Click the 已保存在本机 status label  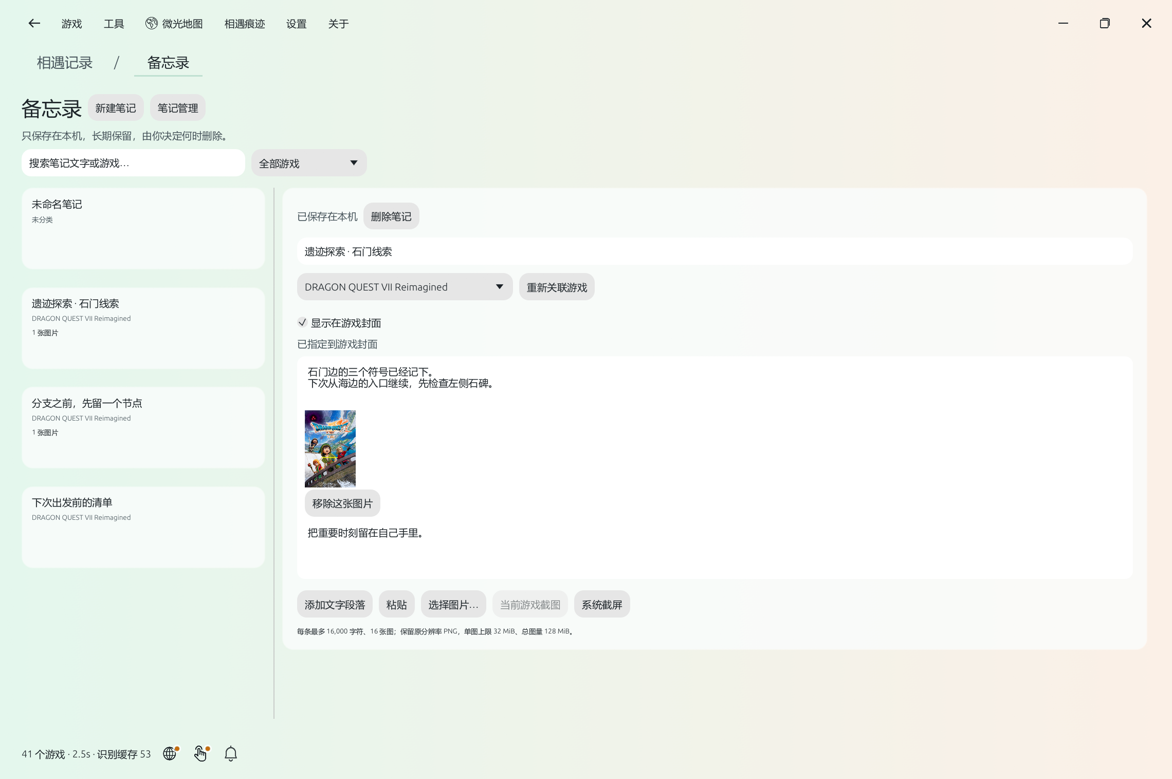point(327,216)
